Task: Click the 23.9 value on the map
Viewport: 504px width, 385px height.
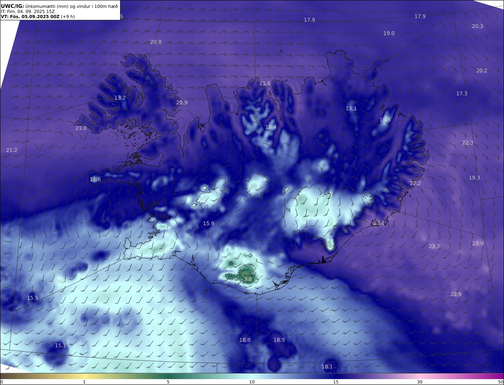Action: click(x=478, y=243)
